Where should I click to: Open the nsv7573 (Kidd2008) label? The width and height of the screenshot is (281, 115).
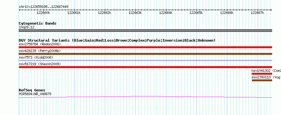pyautogui.click(x=36, y=57)
